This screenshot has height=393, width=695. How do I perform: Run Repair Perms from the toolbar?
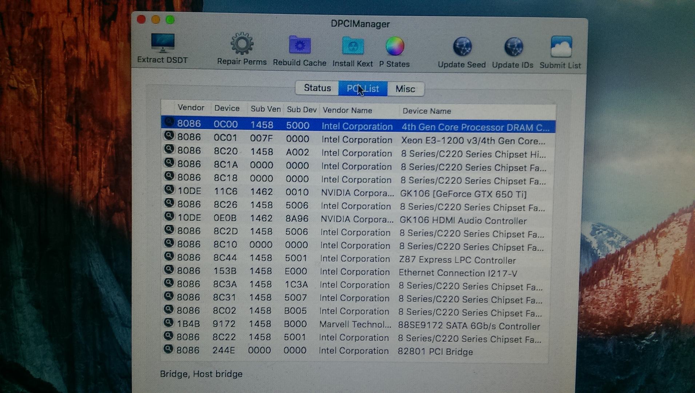tap(242, 44)
